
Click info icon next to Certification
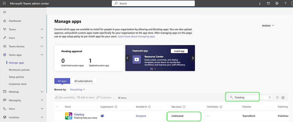point(221,107)
